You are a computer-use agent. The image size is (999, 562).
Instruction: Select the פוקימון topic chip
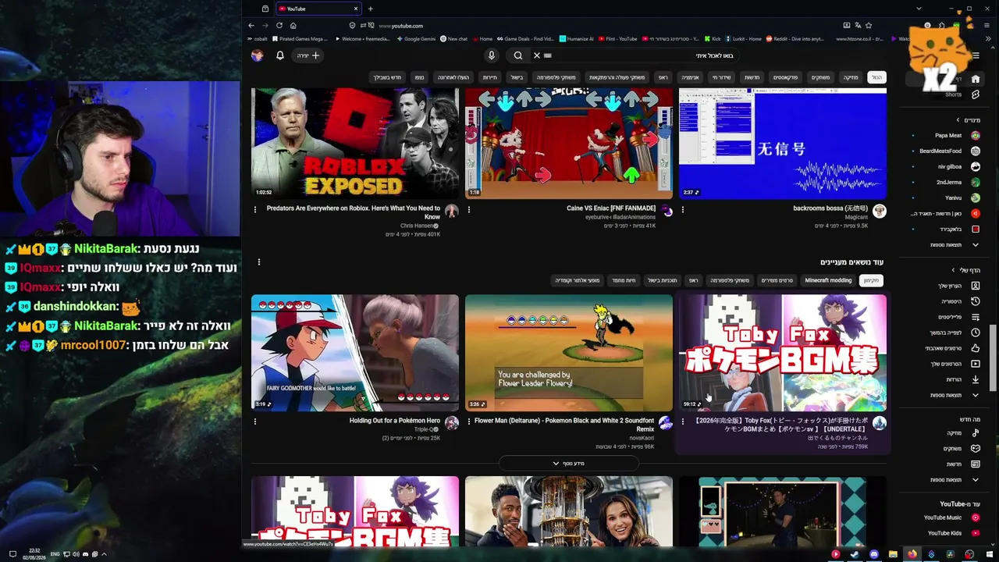click(x=871, y=280)
